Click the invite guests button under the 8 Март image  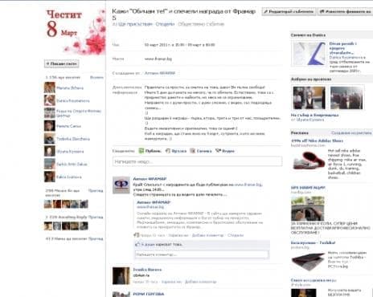point(62,63)
